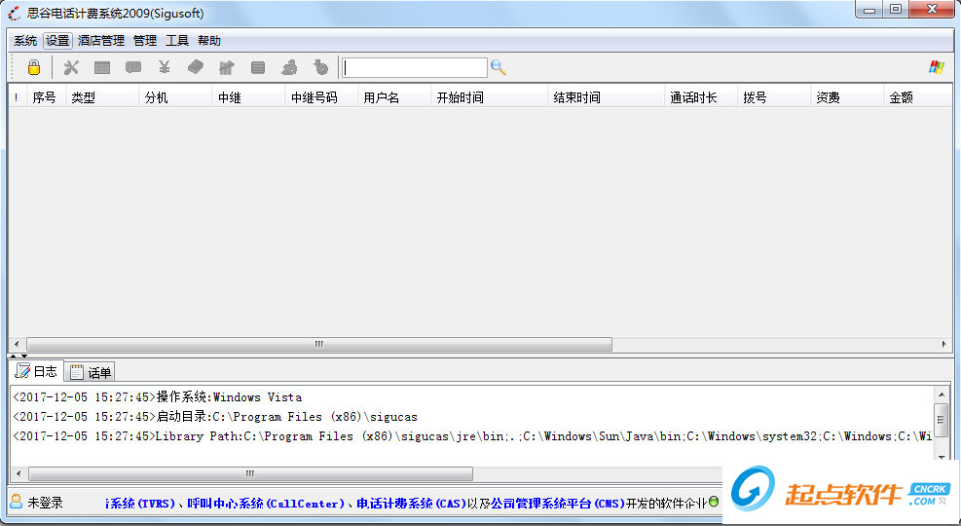961x526 pixels.
Task: Click log line 操作系统:Windows Vista
Action: (158, 397)
